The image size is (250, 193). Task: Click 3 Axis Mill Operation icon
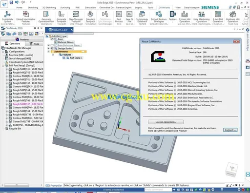[218, 14]
